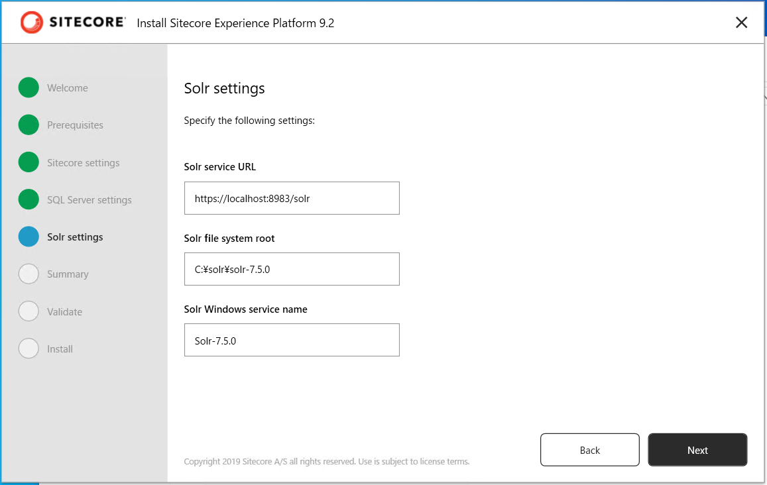Open the Prerequisites step

[x=75, y=125]
